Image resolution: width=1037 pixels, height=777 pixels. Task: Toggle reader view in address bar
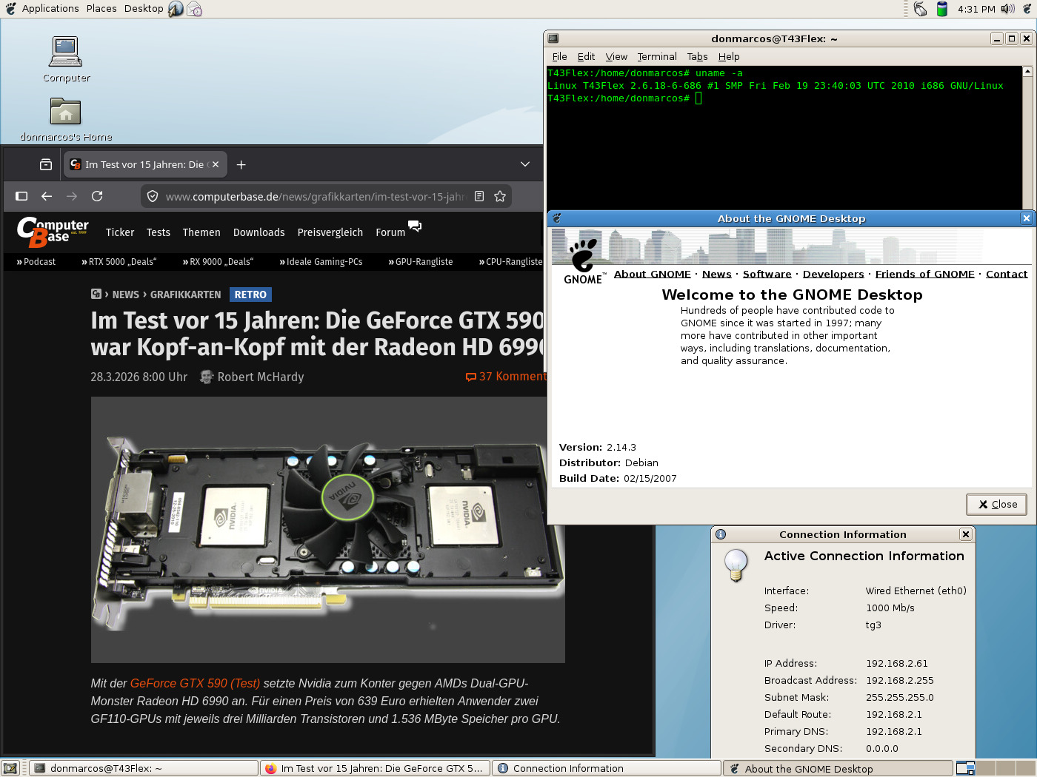[x=479, y=196]
